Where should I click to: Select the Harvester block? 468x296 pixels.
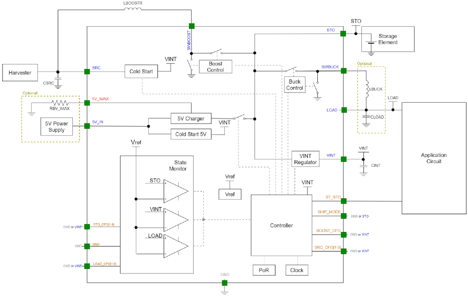20,73
